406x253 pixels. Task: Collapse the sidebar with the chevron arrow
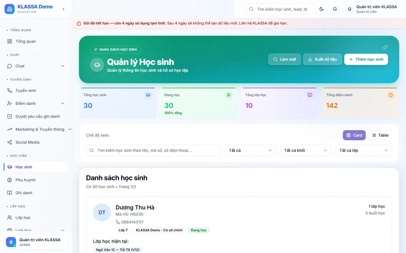(63, 9)
